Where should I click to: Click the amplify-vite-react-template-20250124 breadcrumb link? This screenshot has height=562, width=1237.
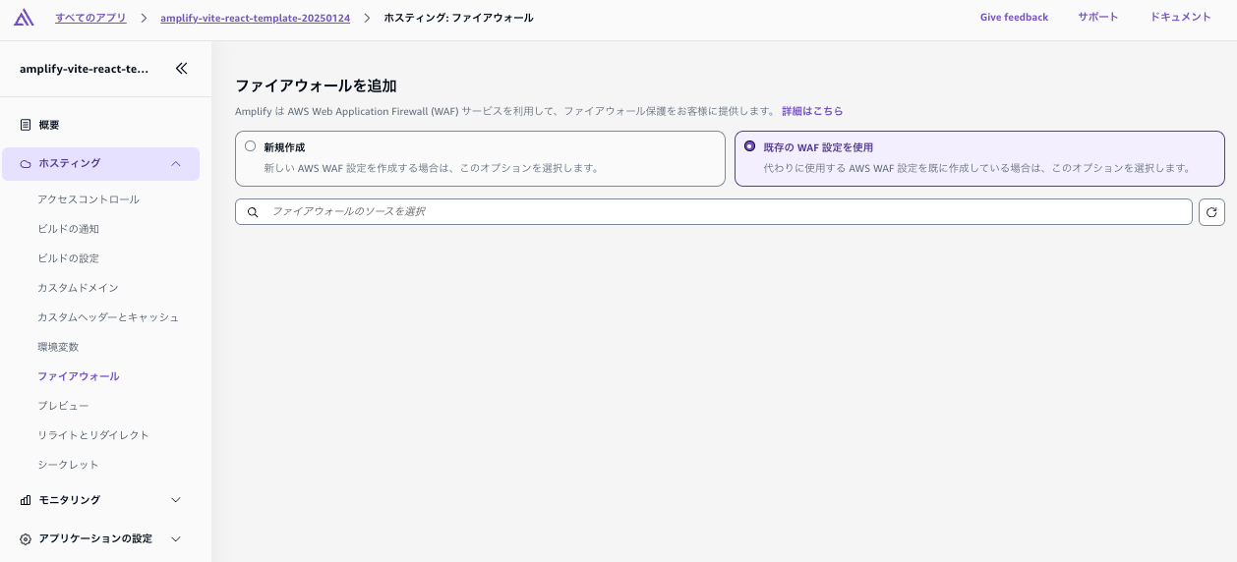pos(256,18)
